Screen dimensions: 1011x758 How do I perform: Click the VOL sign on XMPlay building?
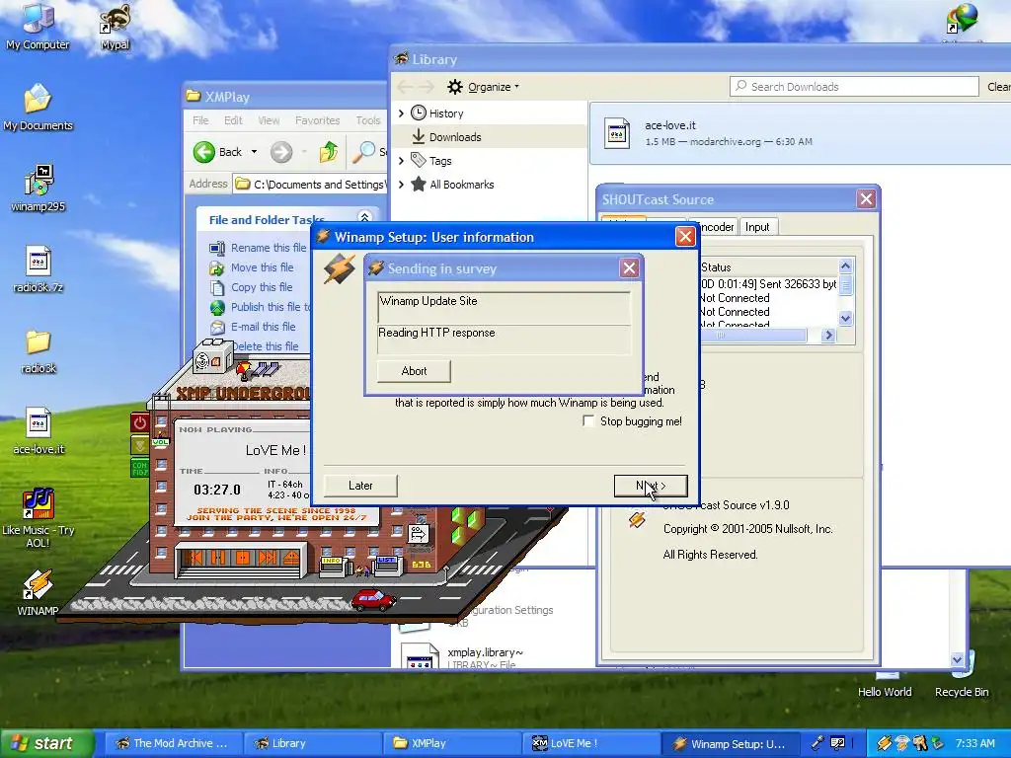click(160, 442)
